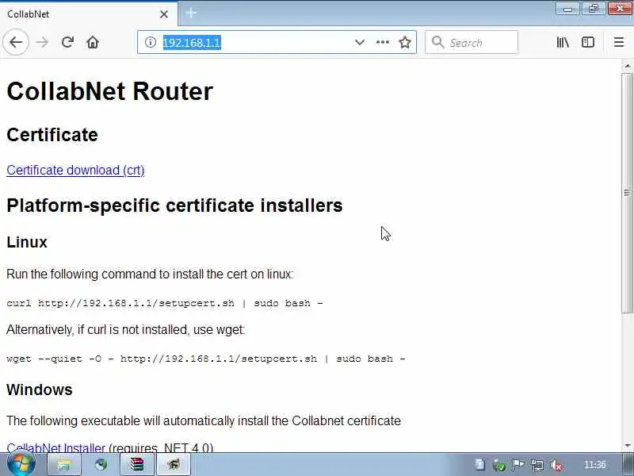The width and height of the screenshot is (634, 476).
Task: Restore down the browser window
Action: [594, 9]
